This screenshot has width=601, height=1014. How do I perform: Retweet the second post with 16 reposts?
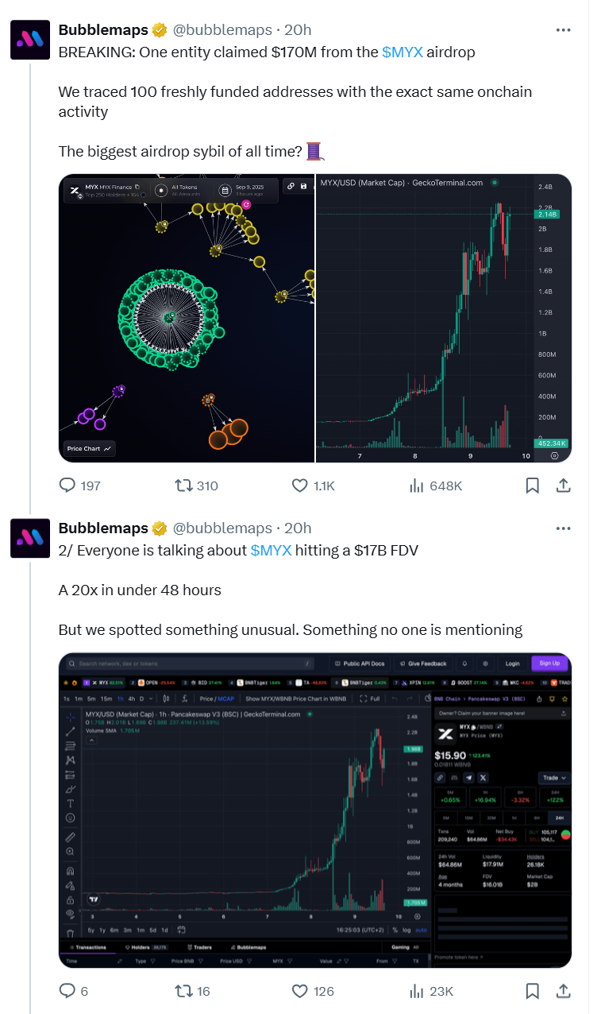183,991
